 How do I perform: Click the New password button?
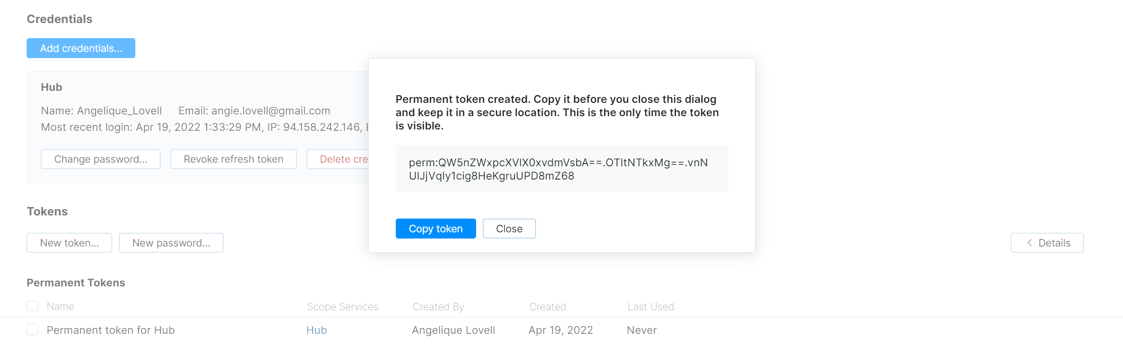[171, 243]
